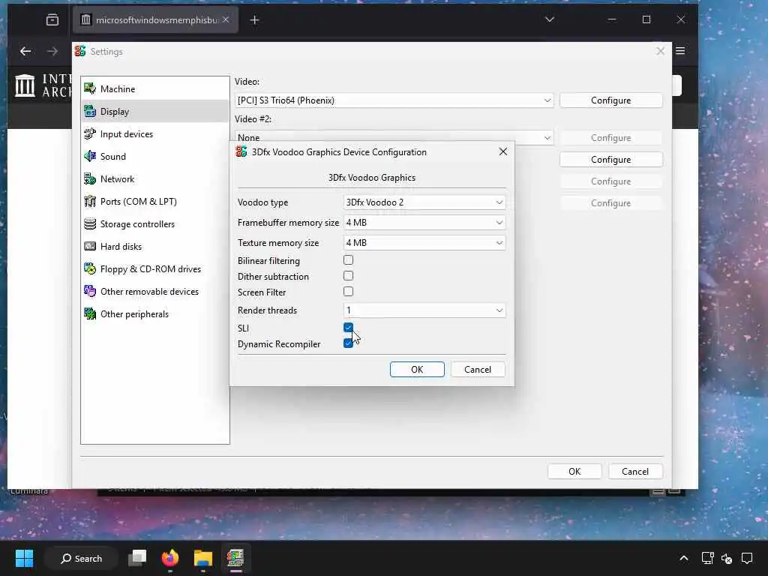Open Texture memory size dropdown
The height and width of the screenshot is (576, 768).
click(424, 242)
